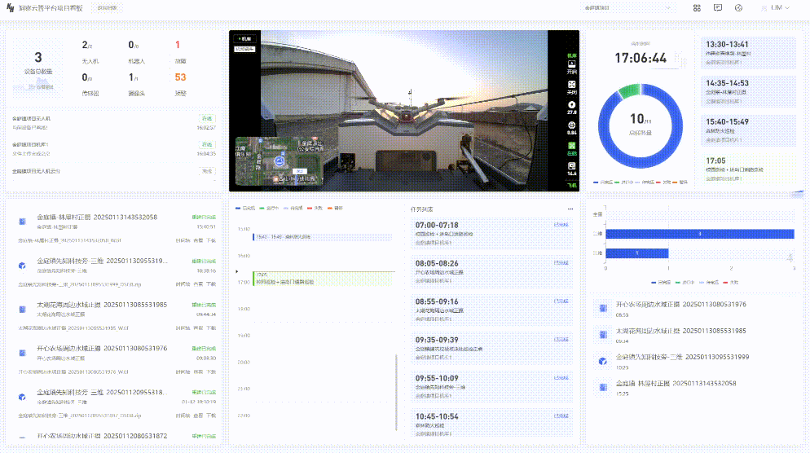Open the three-dots menu in 任务列表
810x453 pixels.
click(x=570, y=209)
